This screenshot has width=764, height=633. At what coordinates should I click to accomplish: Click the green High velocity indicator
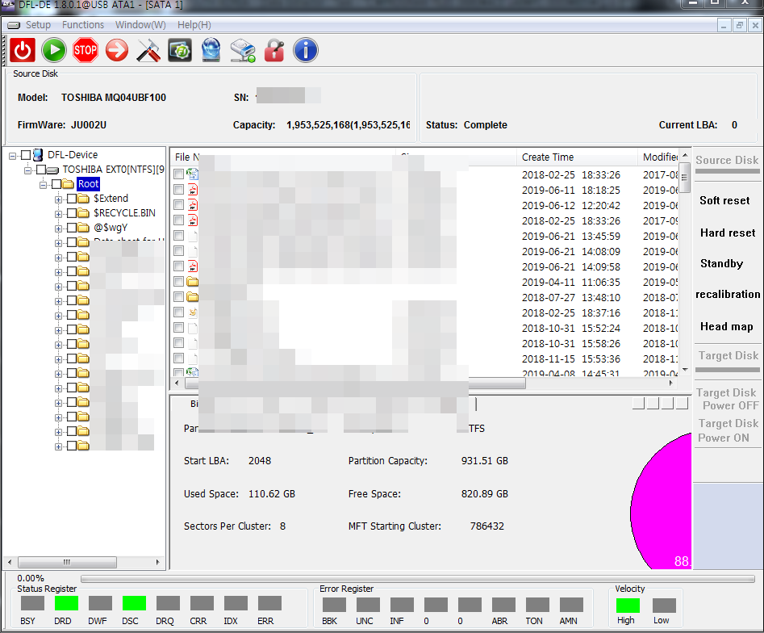tap(628, 606)
